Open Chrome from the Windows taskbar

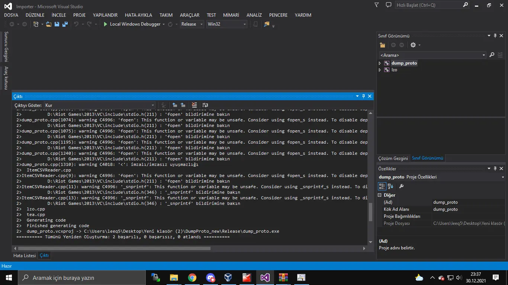coord(192,278)
